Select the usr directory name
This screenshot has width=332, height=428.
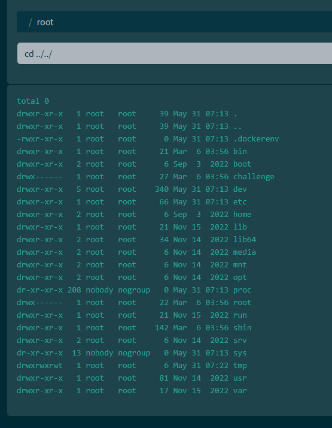coord(240,378)
